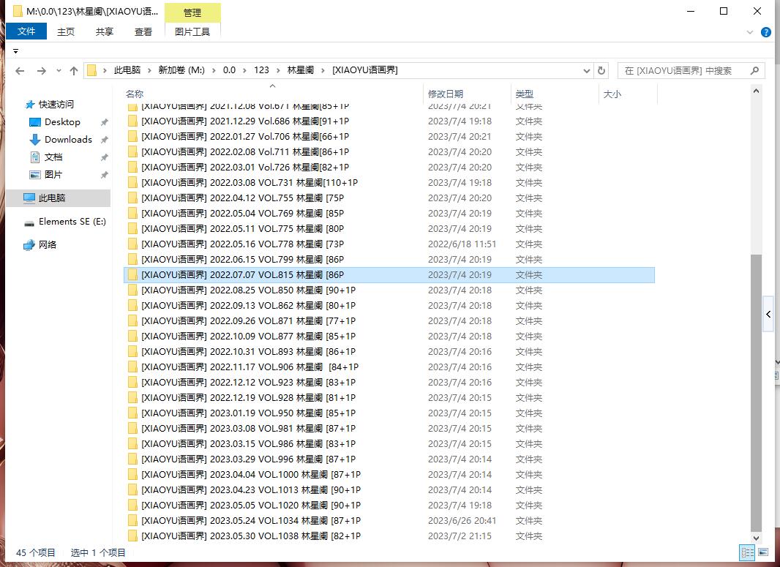Select folder 2022.03.08 VOL.731
The width and height of the screenshot is (780, 567).
pyautogui.click(x=389, y=182)
